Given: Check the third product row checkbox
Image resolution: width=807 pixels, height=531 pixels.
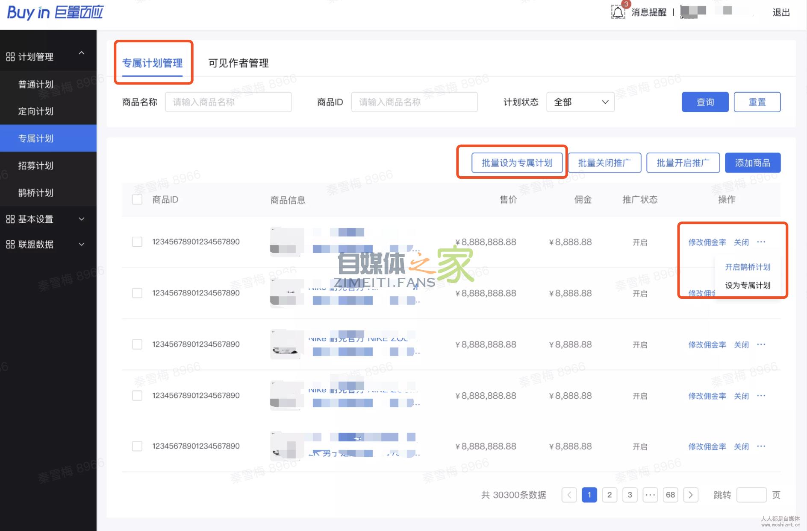Looking at the screenshot, I should pos(137,344).
